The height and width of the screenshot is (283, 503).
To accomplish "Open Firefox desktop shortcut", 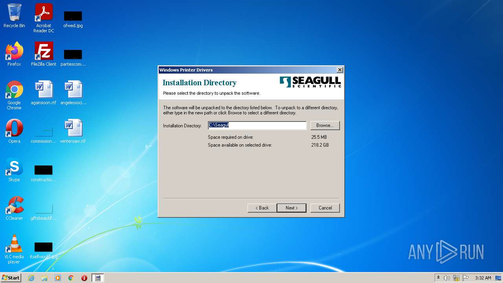I will tap(14, 54).
